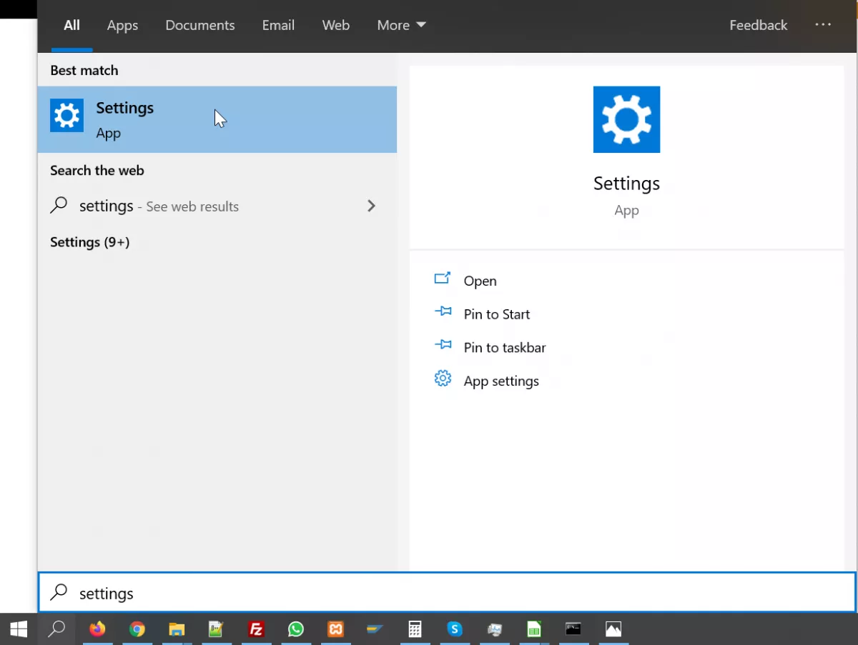Open Command Prompt from the taskbar
This screenshot has height=645, width=858.
(x=573, y=629)
